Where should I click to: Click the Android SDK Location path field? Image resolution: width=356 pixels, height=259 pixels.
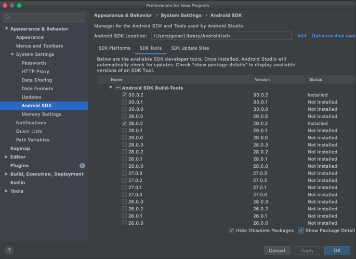coord(221,36)
